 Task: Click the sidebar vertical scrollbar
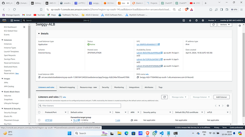pos(29,62)
